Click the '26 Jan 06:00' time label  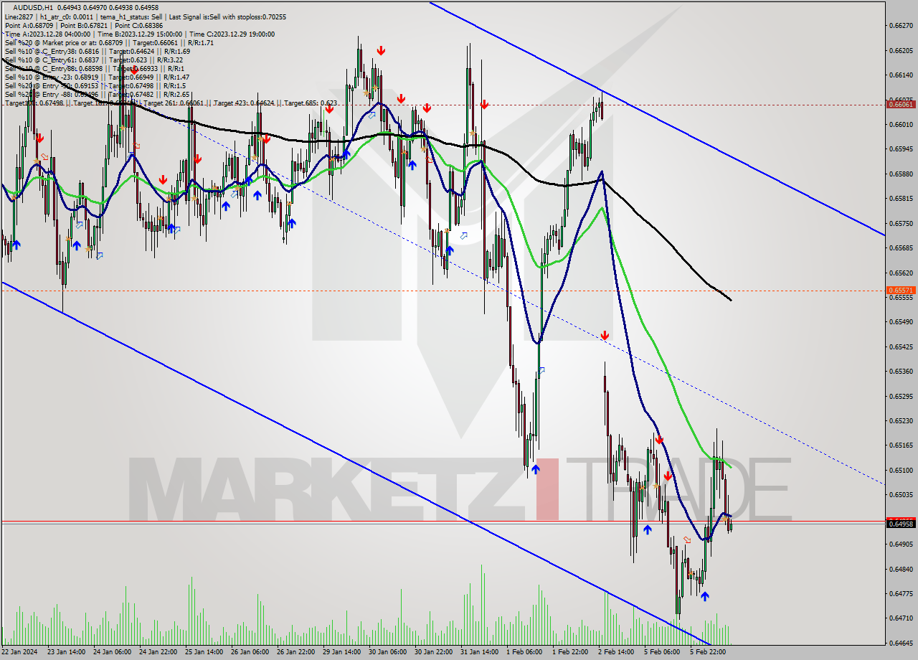pyautogui.click(x=250, y=652)
